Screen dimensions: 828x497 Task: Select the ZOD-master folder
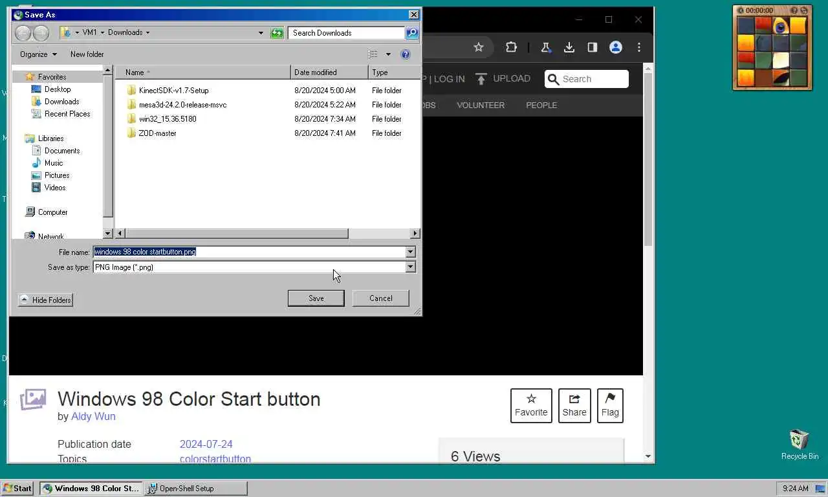click(157, 133)
